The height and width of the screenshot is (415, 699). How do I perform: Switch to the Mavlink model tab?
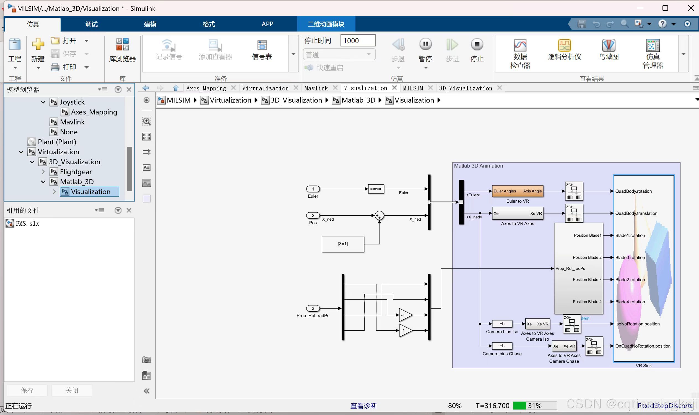click(316, 88)
